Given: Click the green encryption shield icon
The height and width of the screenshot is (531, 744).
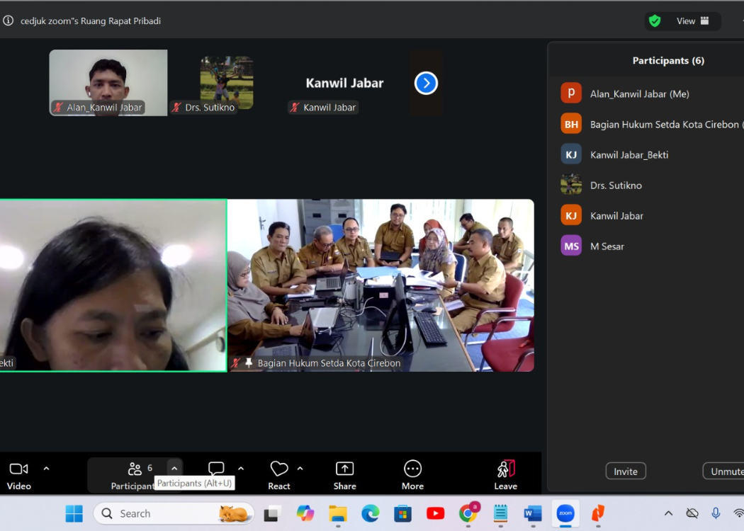Looking at the screenshot, I should tap(655, 21).
